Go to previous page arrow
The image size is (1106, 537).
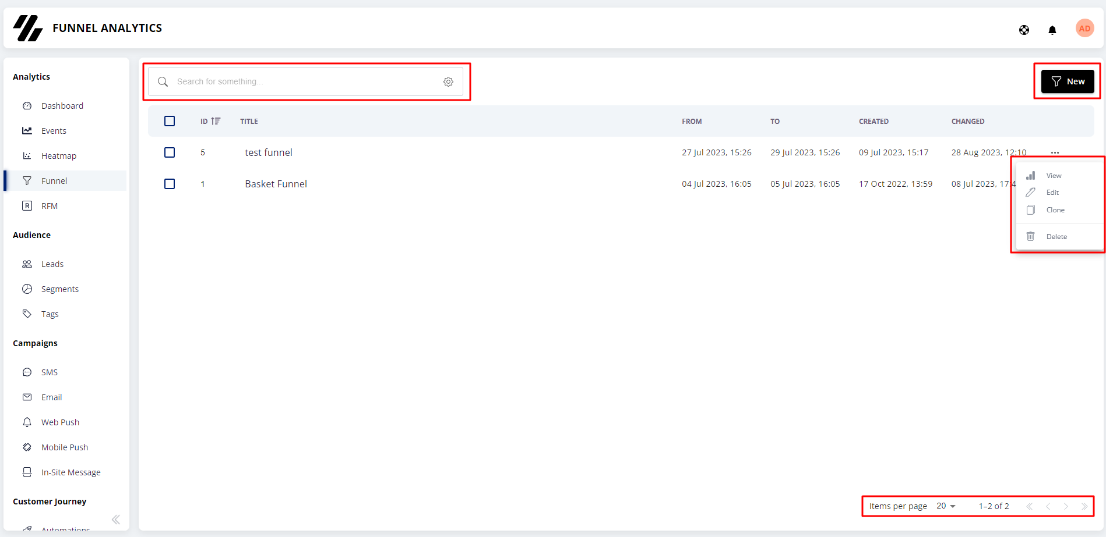pyautogui.click(x=1048, y=506)
